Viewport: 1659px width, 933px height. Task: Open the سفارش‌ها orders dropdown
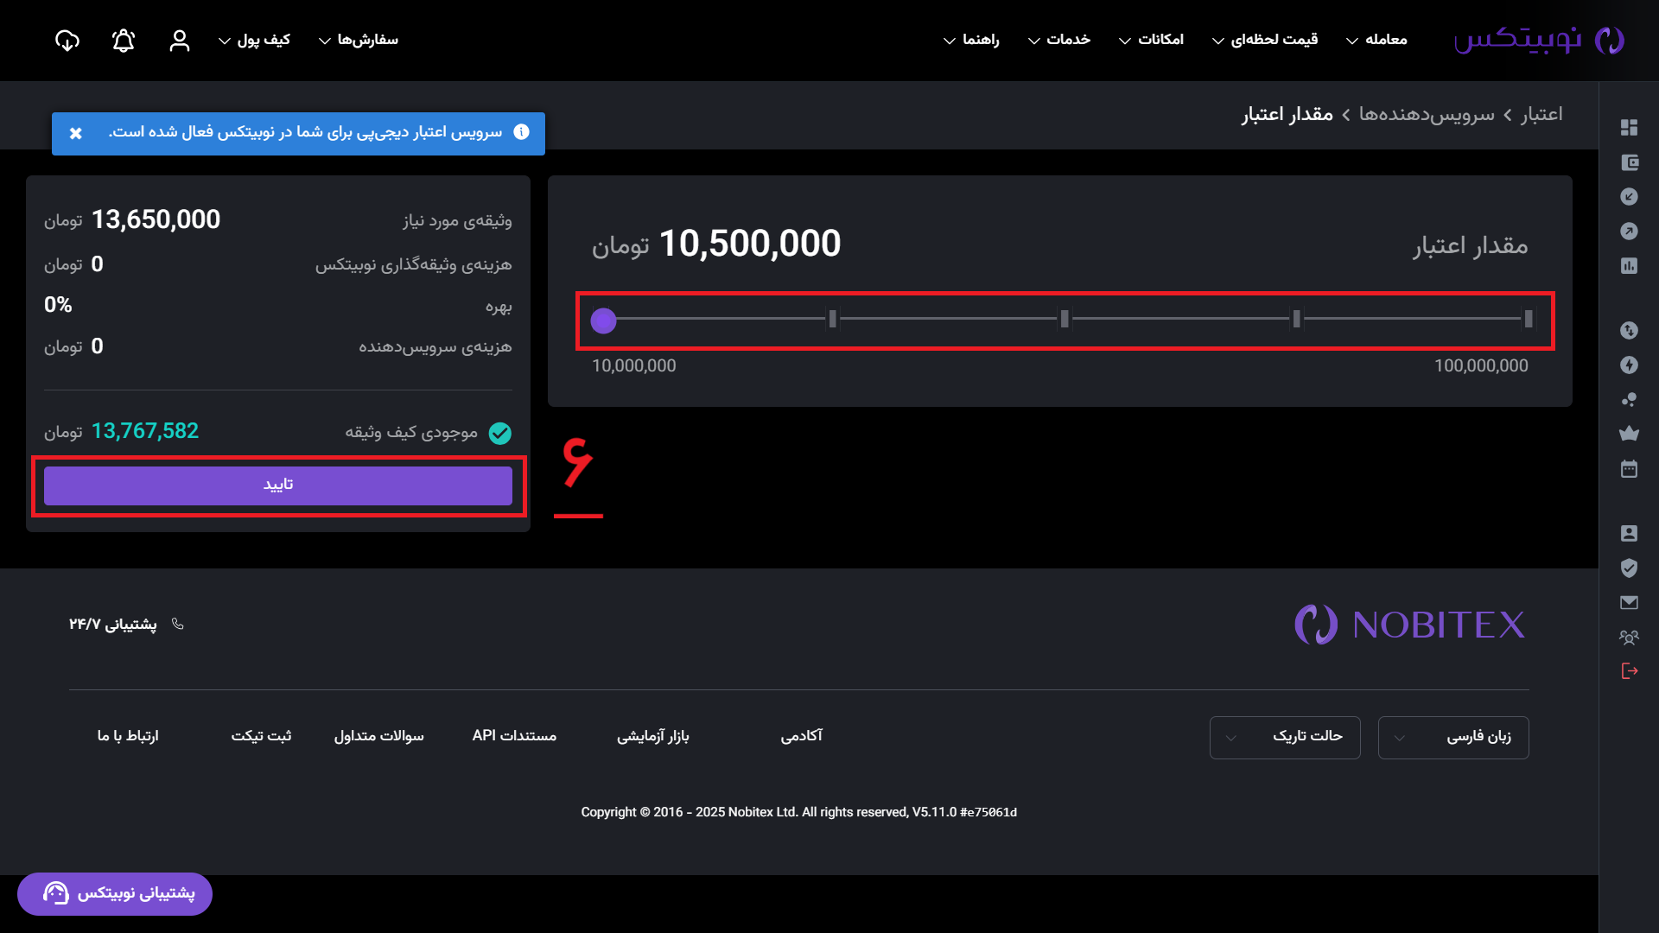pos(359,40)
